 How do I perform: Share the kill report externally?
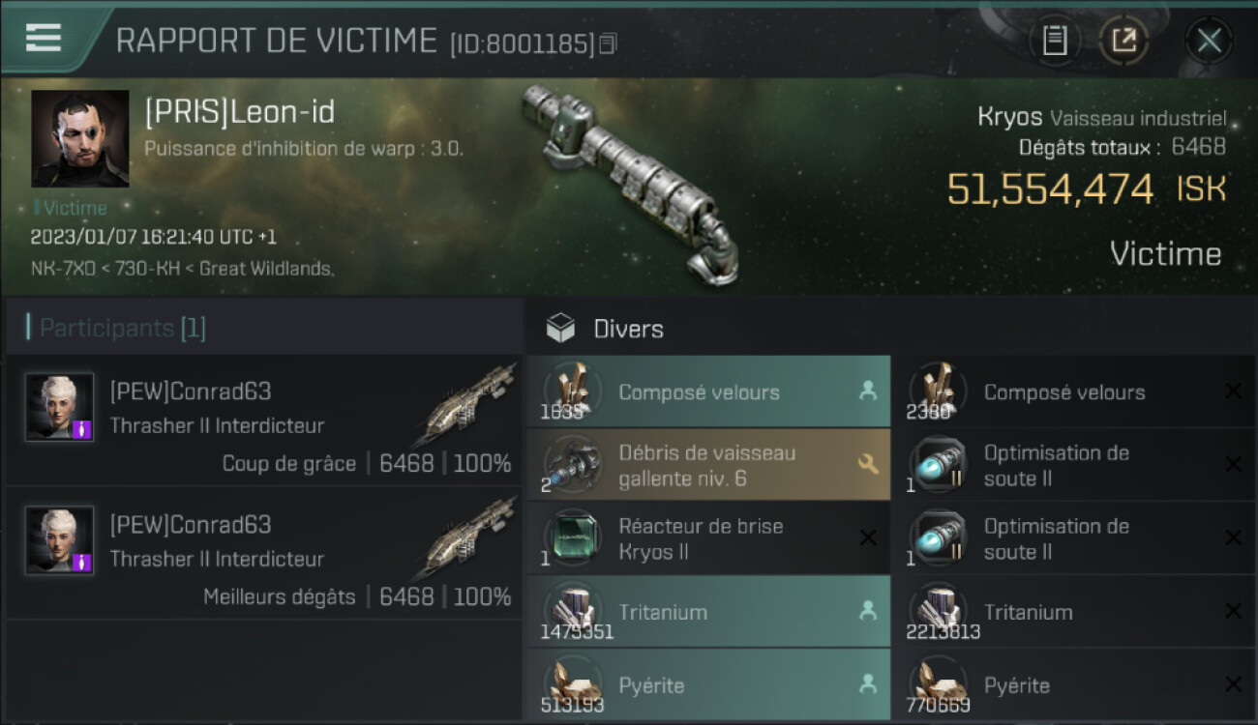pyautogui.click(x=1123, y=41)
